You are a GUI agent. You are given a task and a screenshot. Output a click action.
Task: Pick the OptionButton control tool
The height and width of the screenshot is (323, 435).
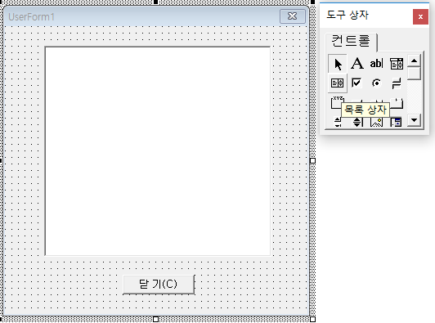coord(376,83)
